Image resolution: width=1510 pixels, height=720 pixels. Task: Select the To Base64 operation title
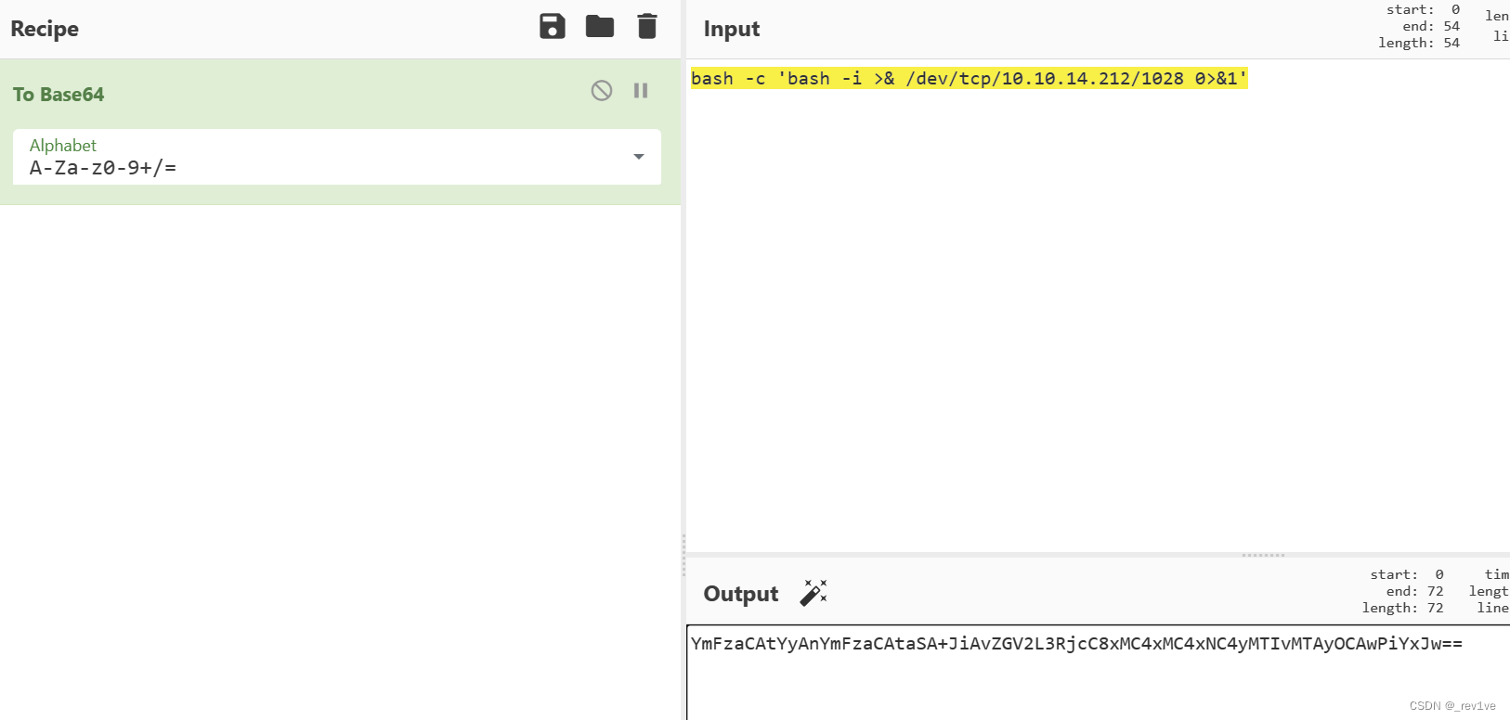pos(59,95)
